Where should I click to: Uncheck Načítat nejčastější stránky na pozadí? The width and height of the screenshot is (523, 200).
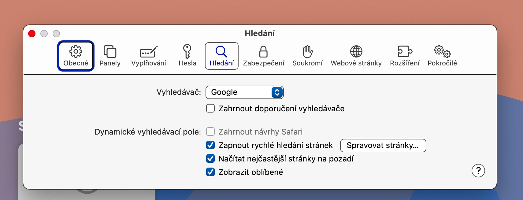point(210,159)
